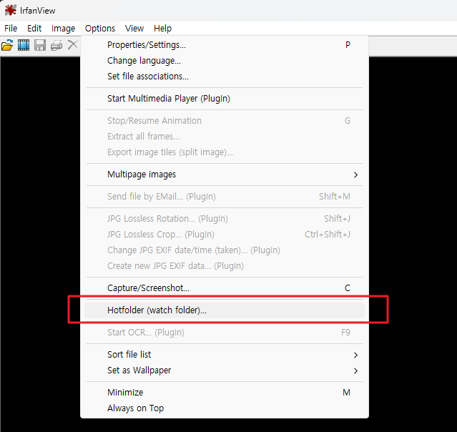The height and width of the screenshot is (432, 457).
Task: Open the File menu
Action: [11, 29]
